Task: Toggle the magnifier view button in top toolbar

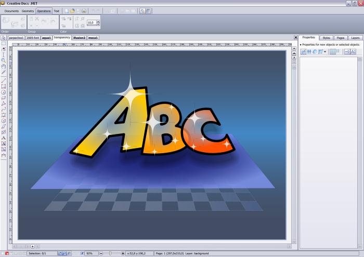Action: coord(142,10)
